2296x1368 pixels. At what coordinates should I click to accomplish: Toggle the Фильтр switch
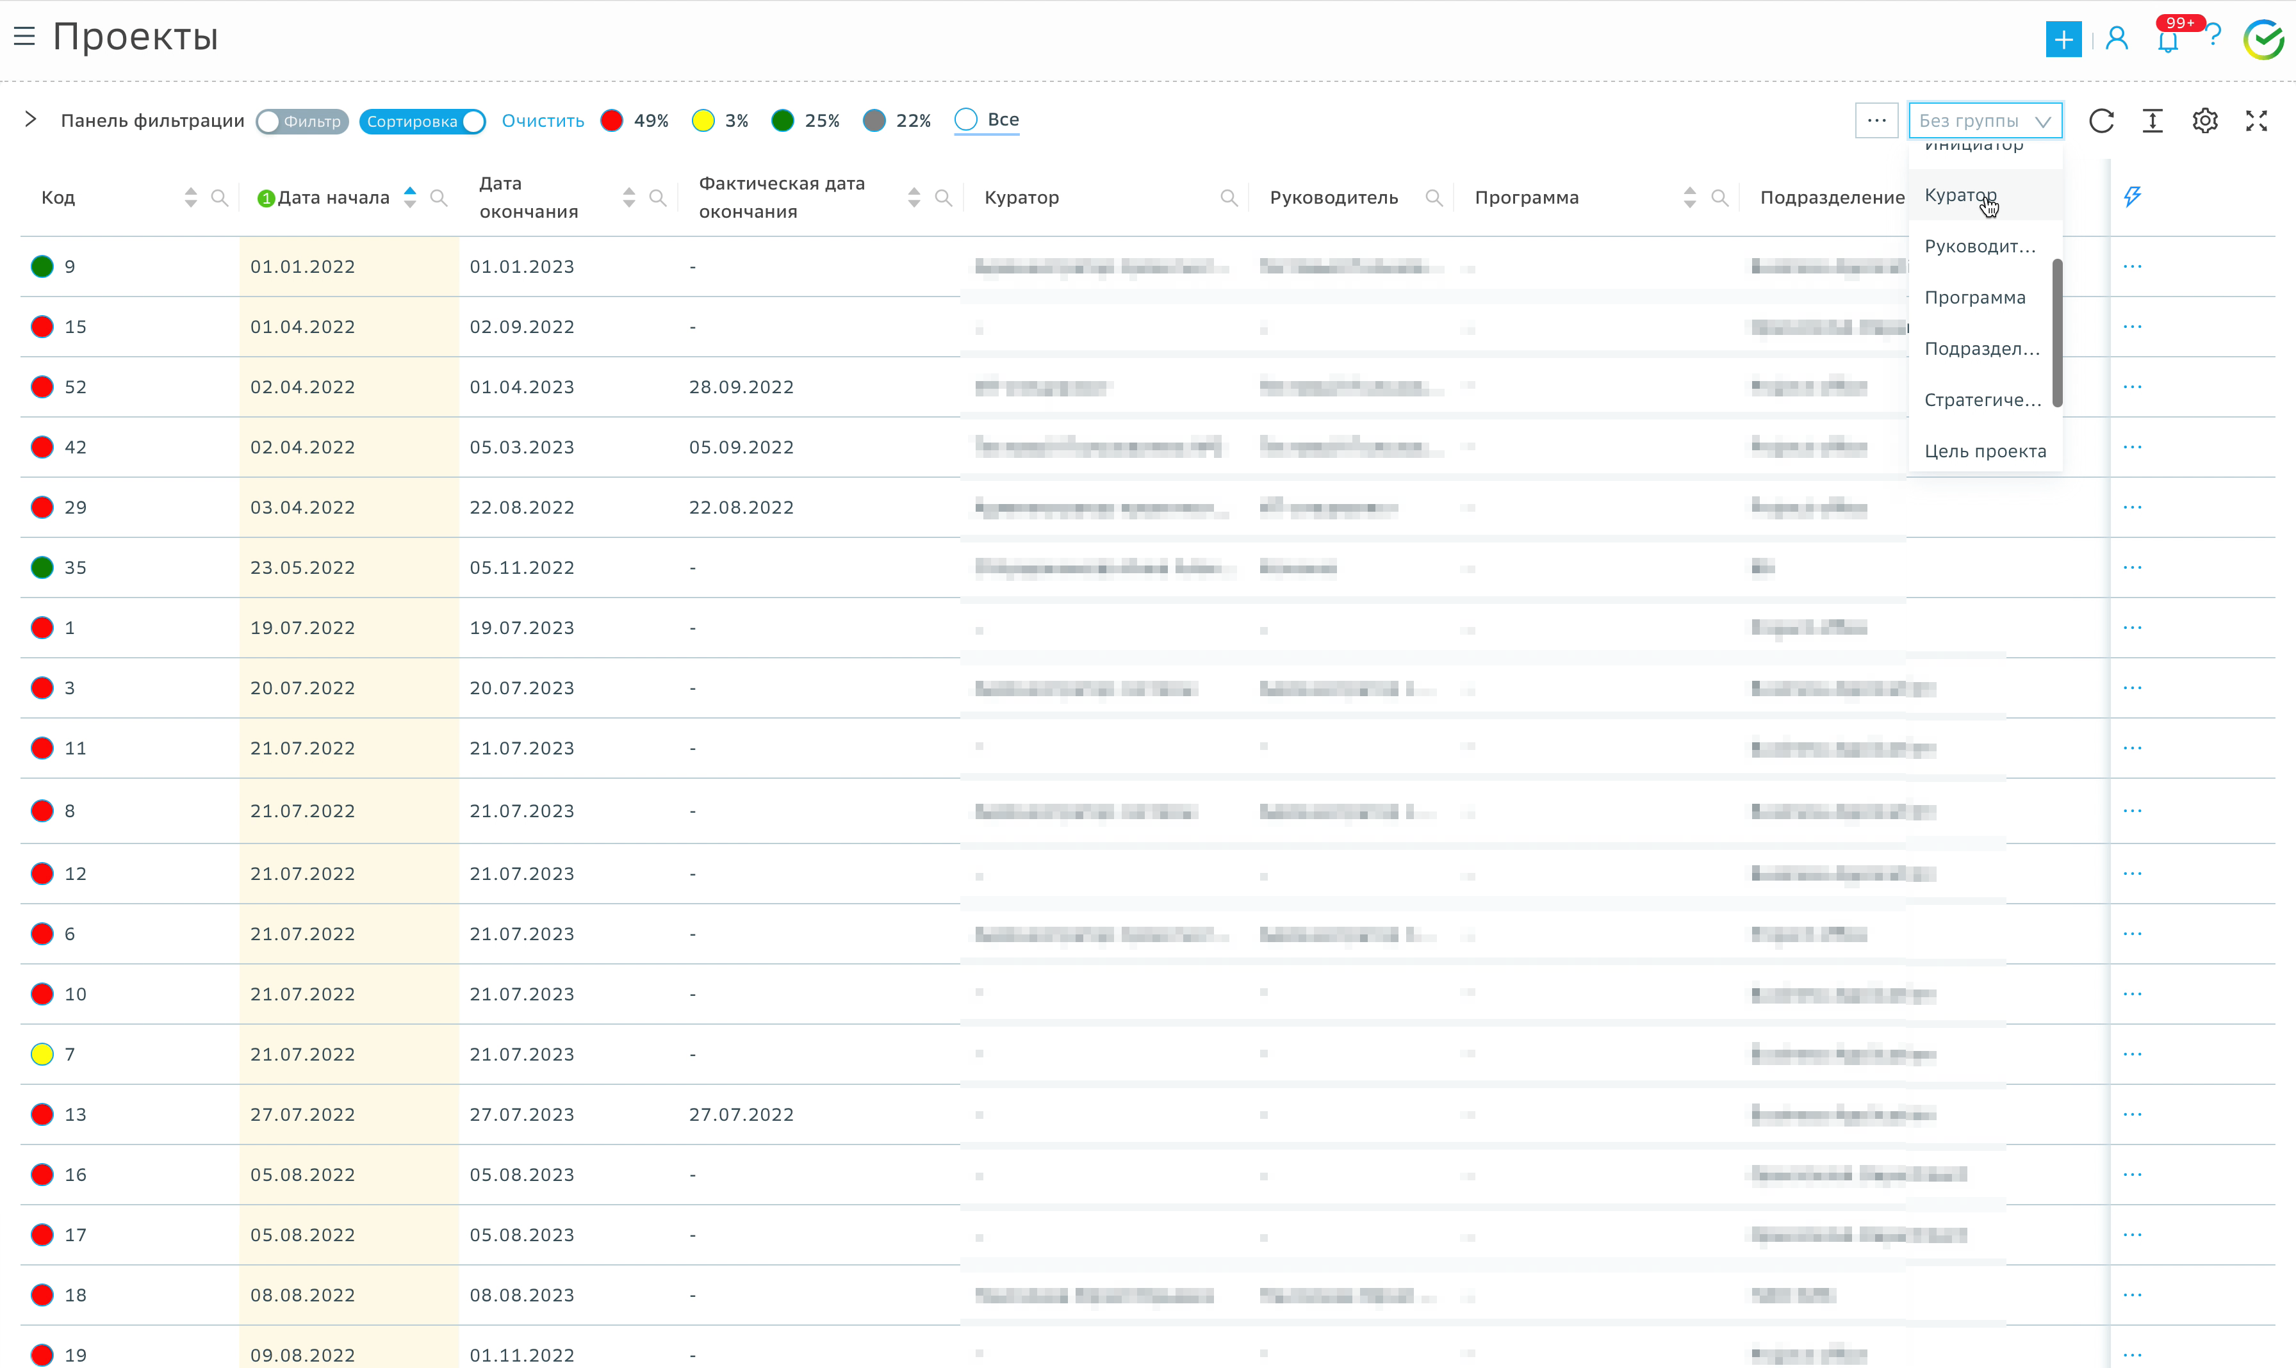click(302, 122)
